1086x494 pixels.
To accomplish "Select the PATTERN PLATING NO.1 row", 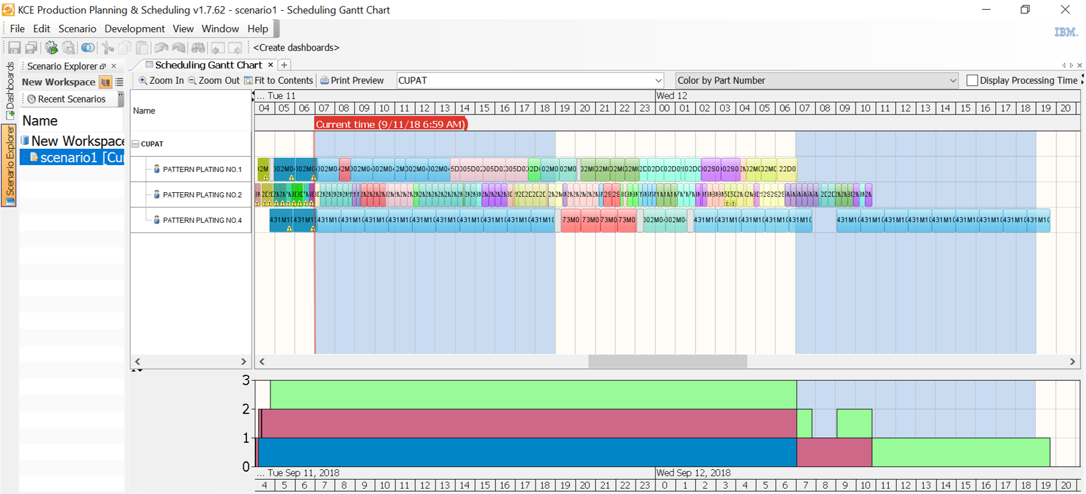I will 191,169.
